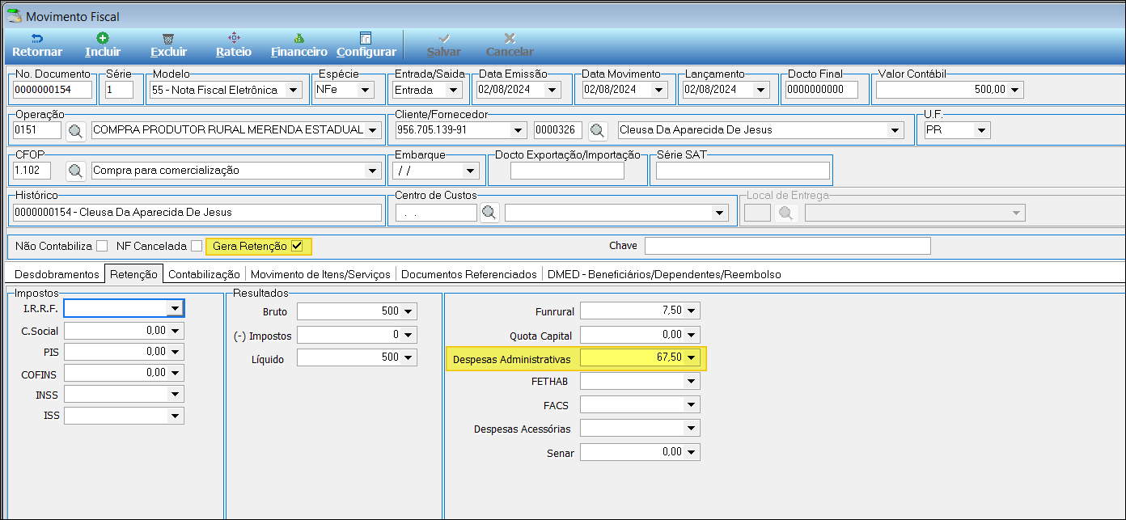Expand the CPF 956.705.139-91 dropdown
Viewport: 1126px width, 520px height.
tap(519, 130)
